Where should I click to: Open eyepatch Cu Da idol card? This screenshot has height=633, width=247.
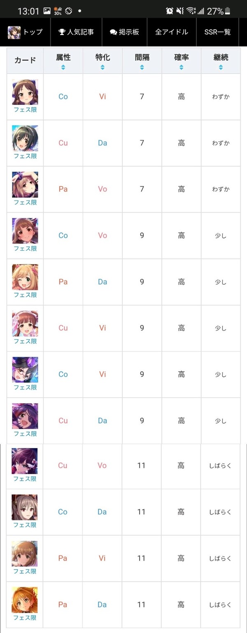pos(25,416)
